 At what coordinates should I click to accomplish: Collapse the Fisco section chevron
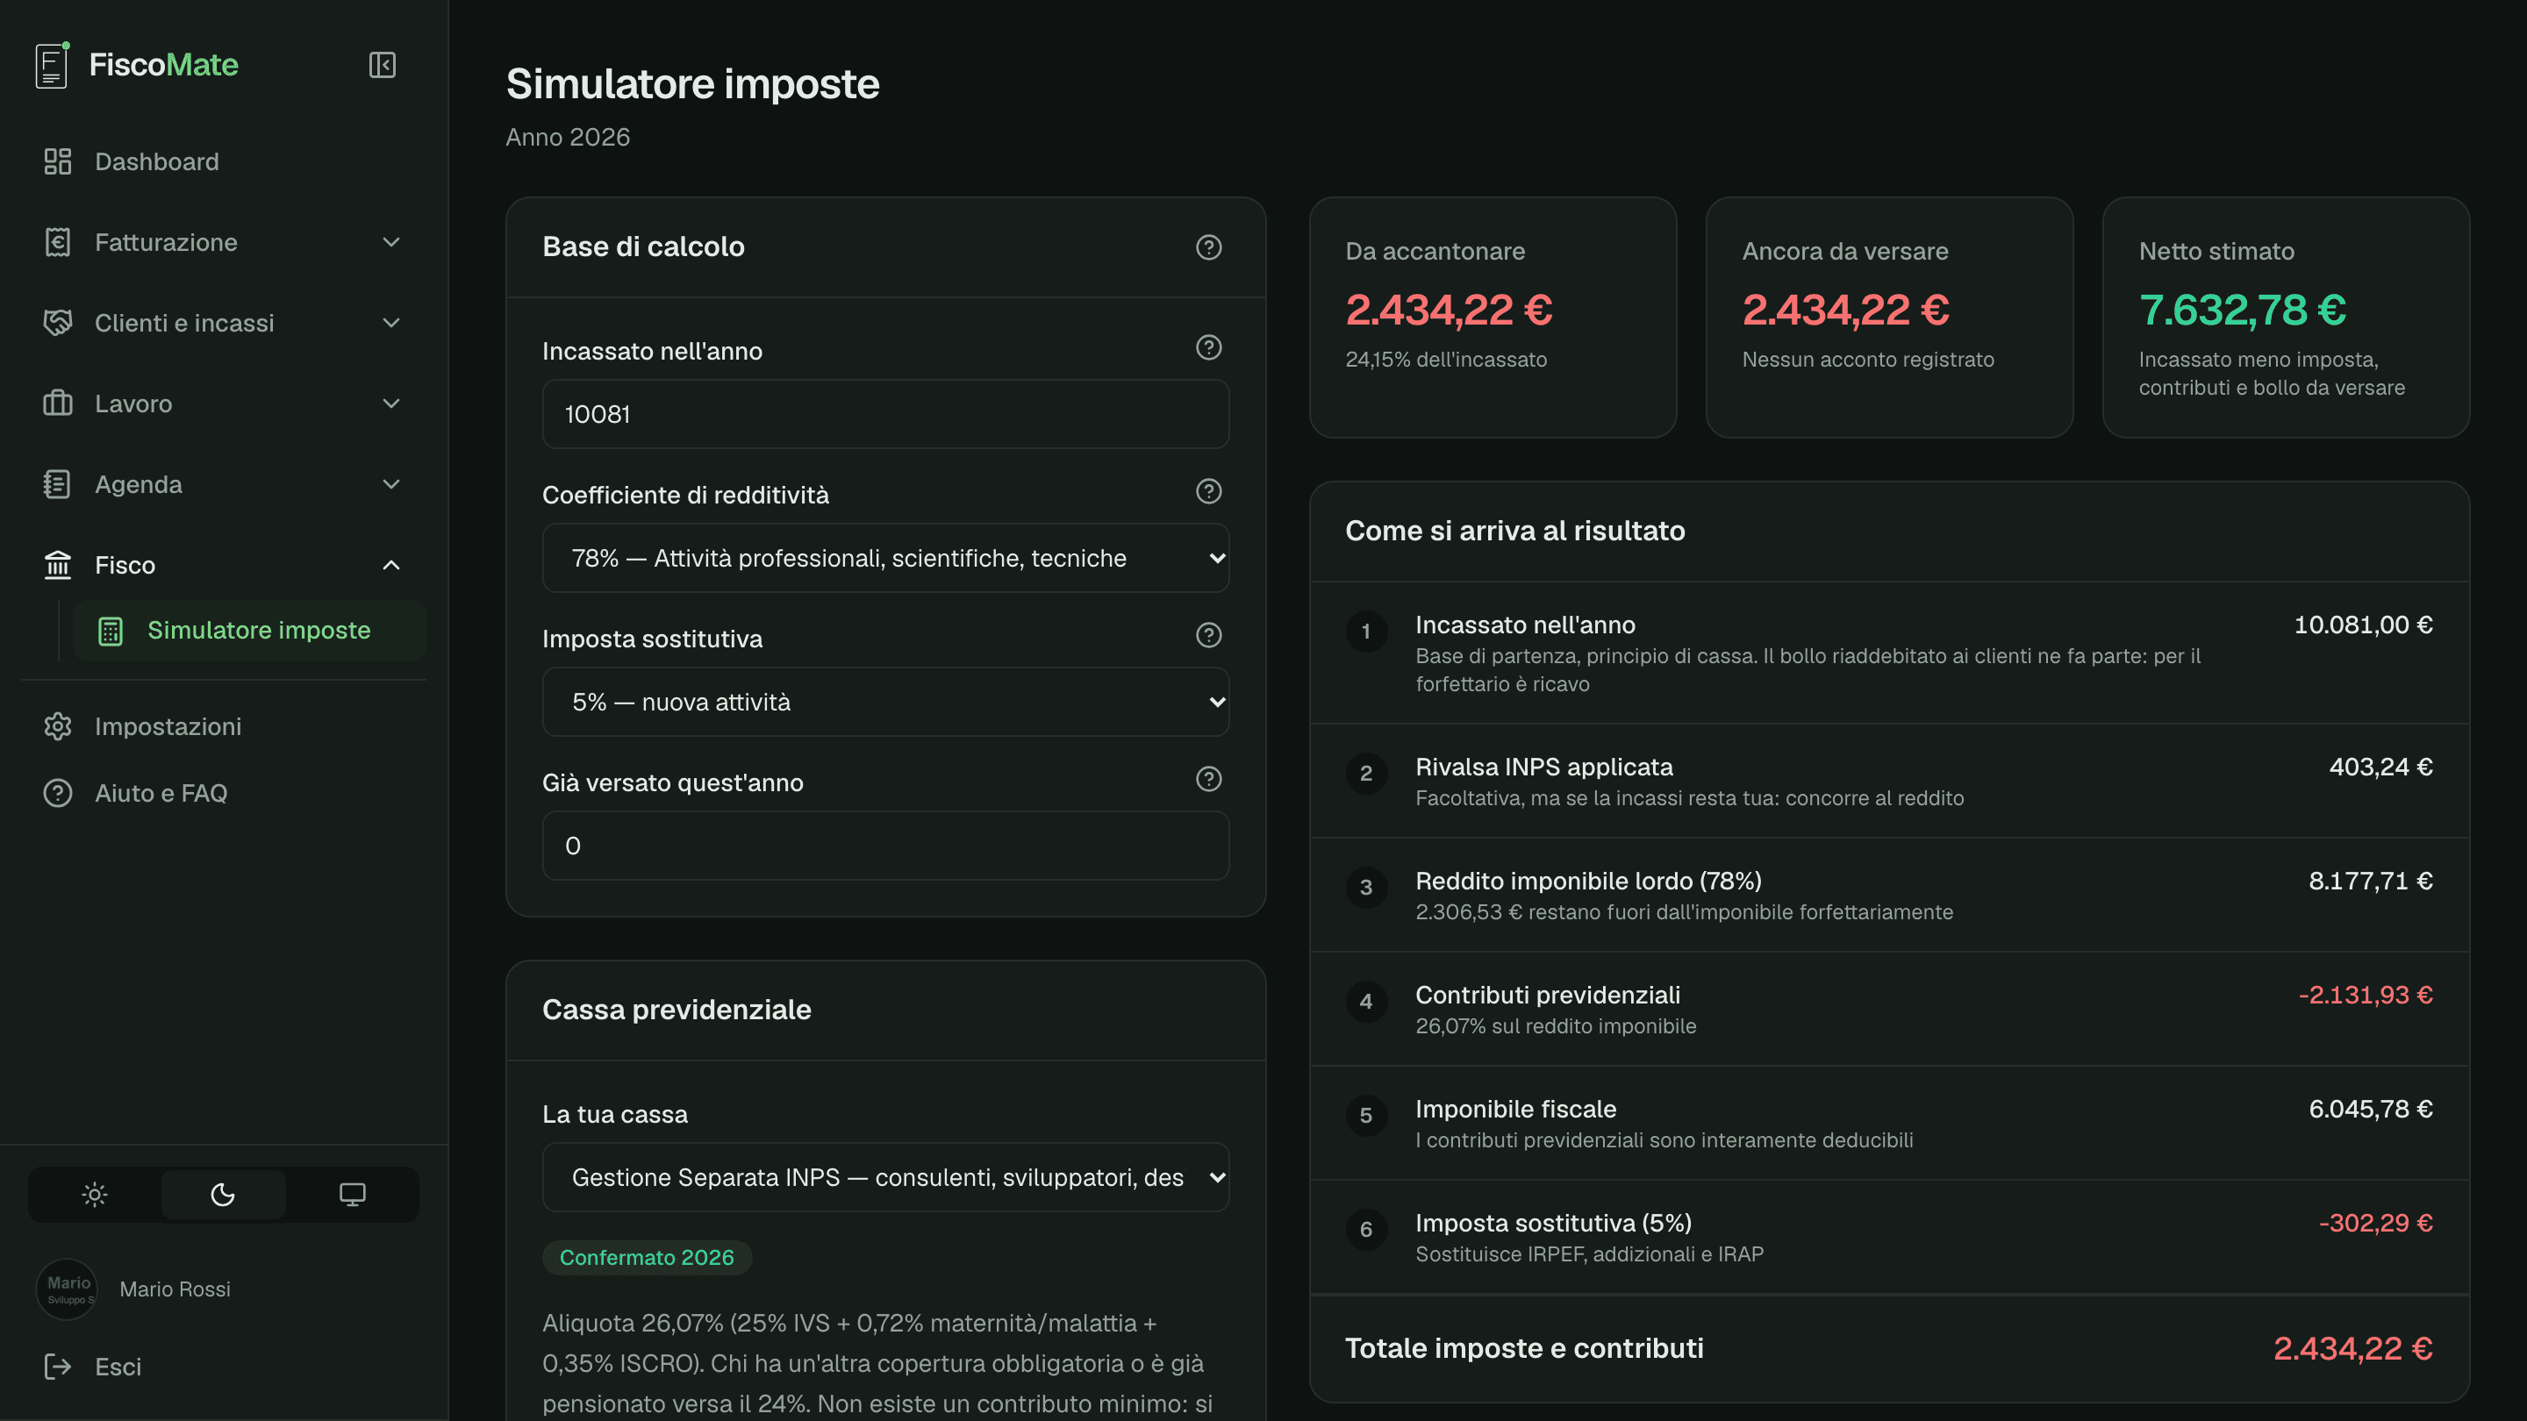point(391,565)
